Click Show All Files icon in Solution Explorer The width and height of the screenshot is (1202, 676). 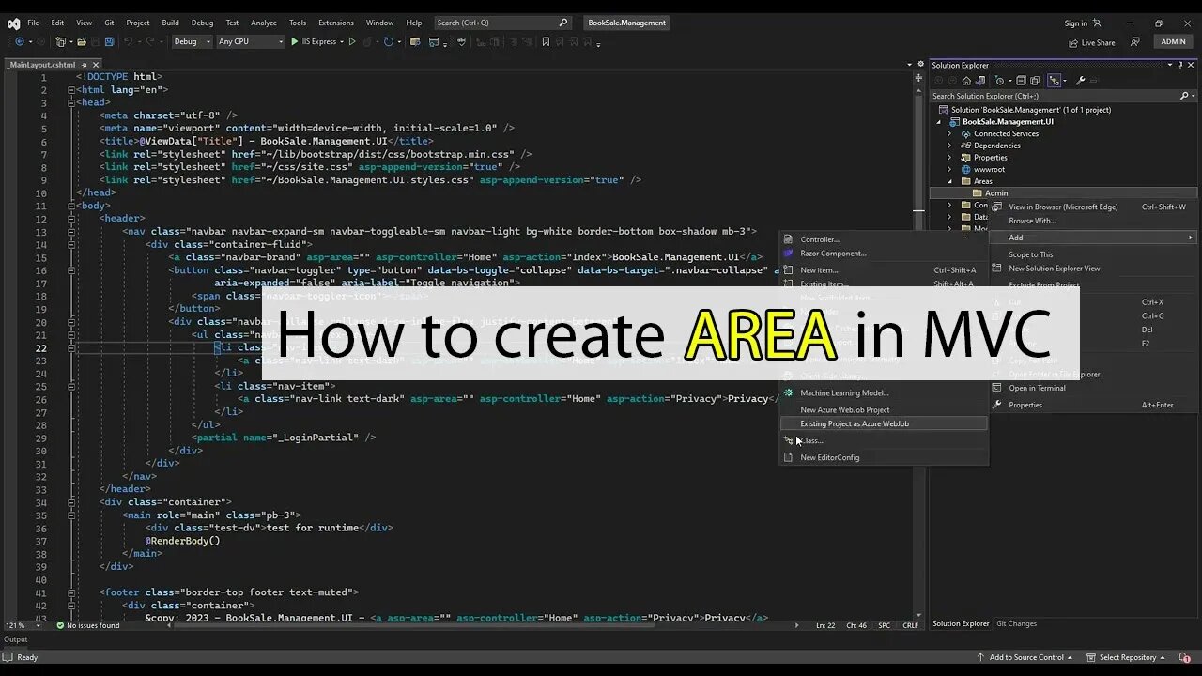pos(1037,81)
